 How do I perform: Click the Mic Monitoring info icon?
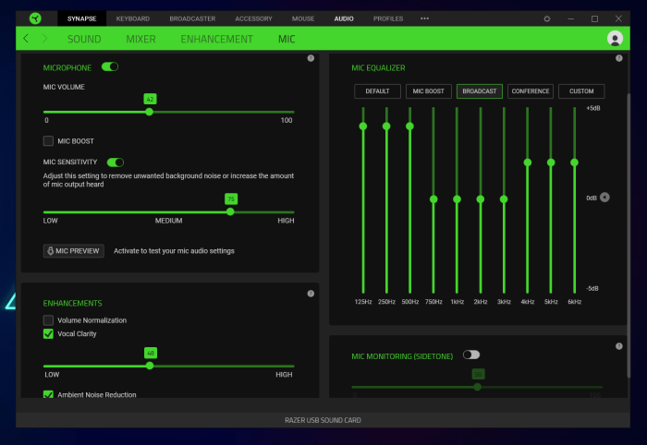pos(618,346)
